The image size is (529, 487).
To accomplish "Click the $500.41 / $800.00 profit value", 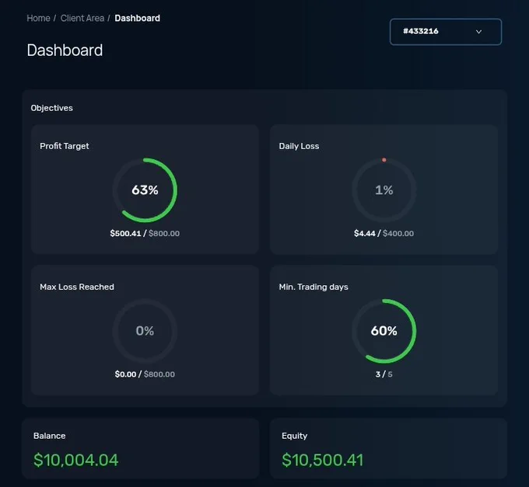I will tap(145, 233).
